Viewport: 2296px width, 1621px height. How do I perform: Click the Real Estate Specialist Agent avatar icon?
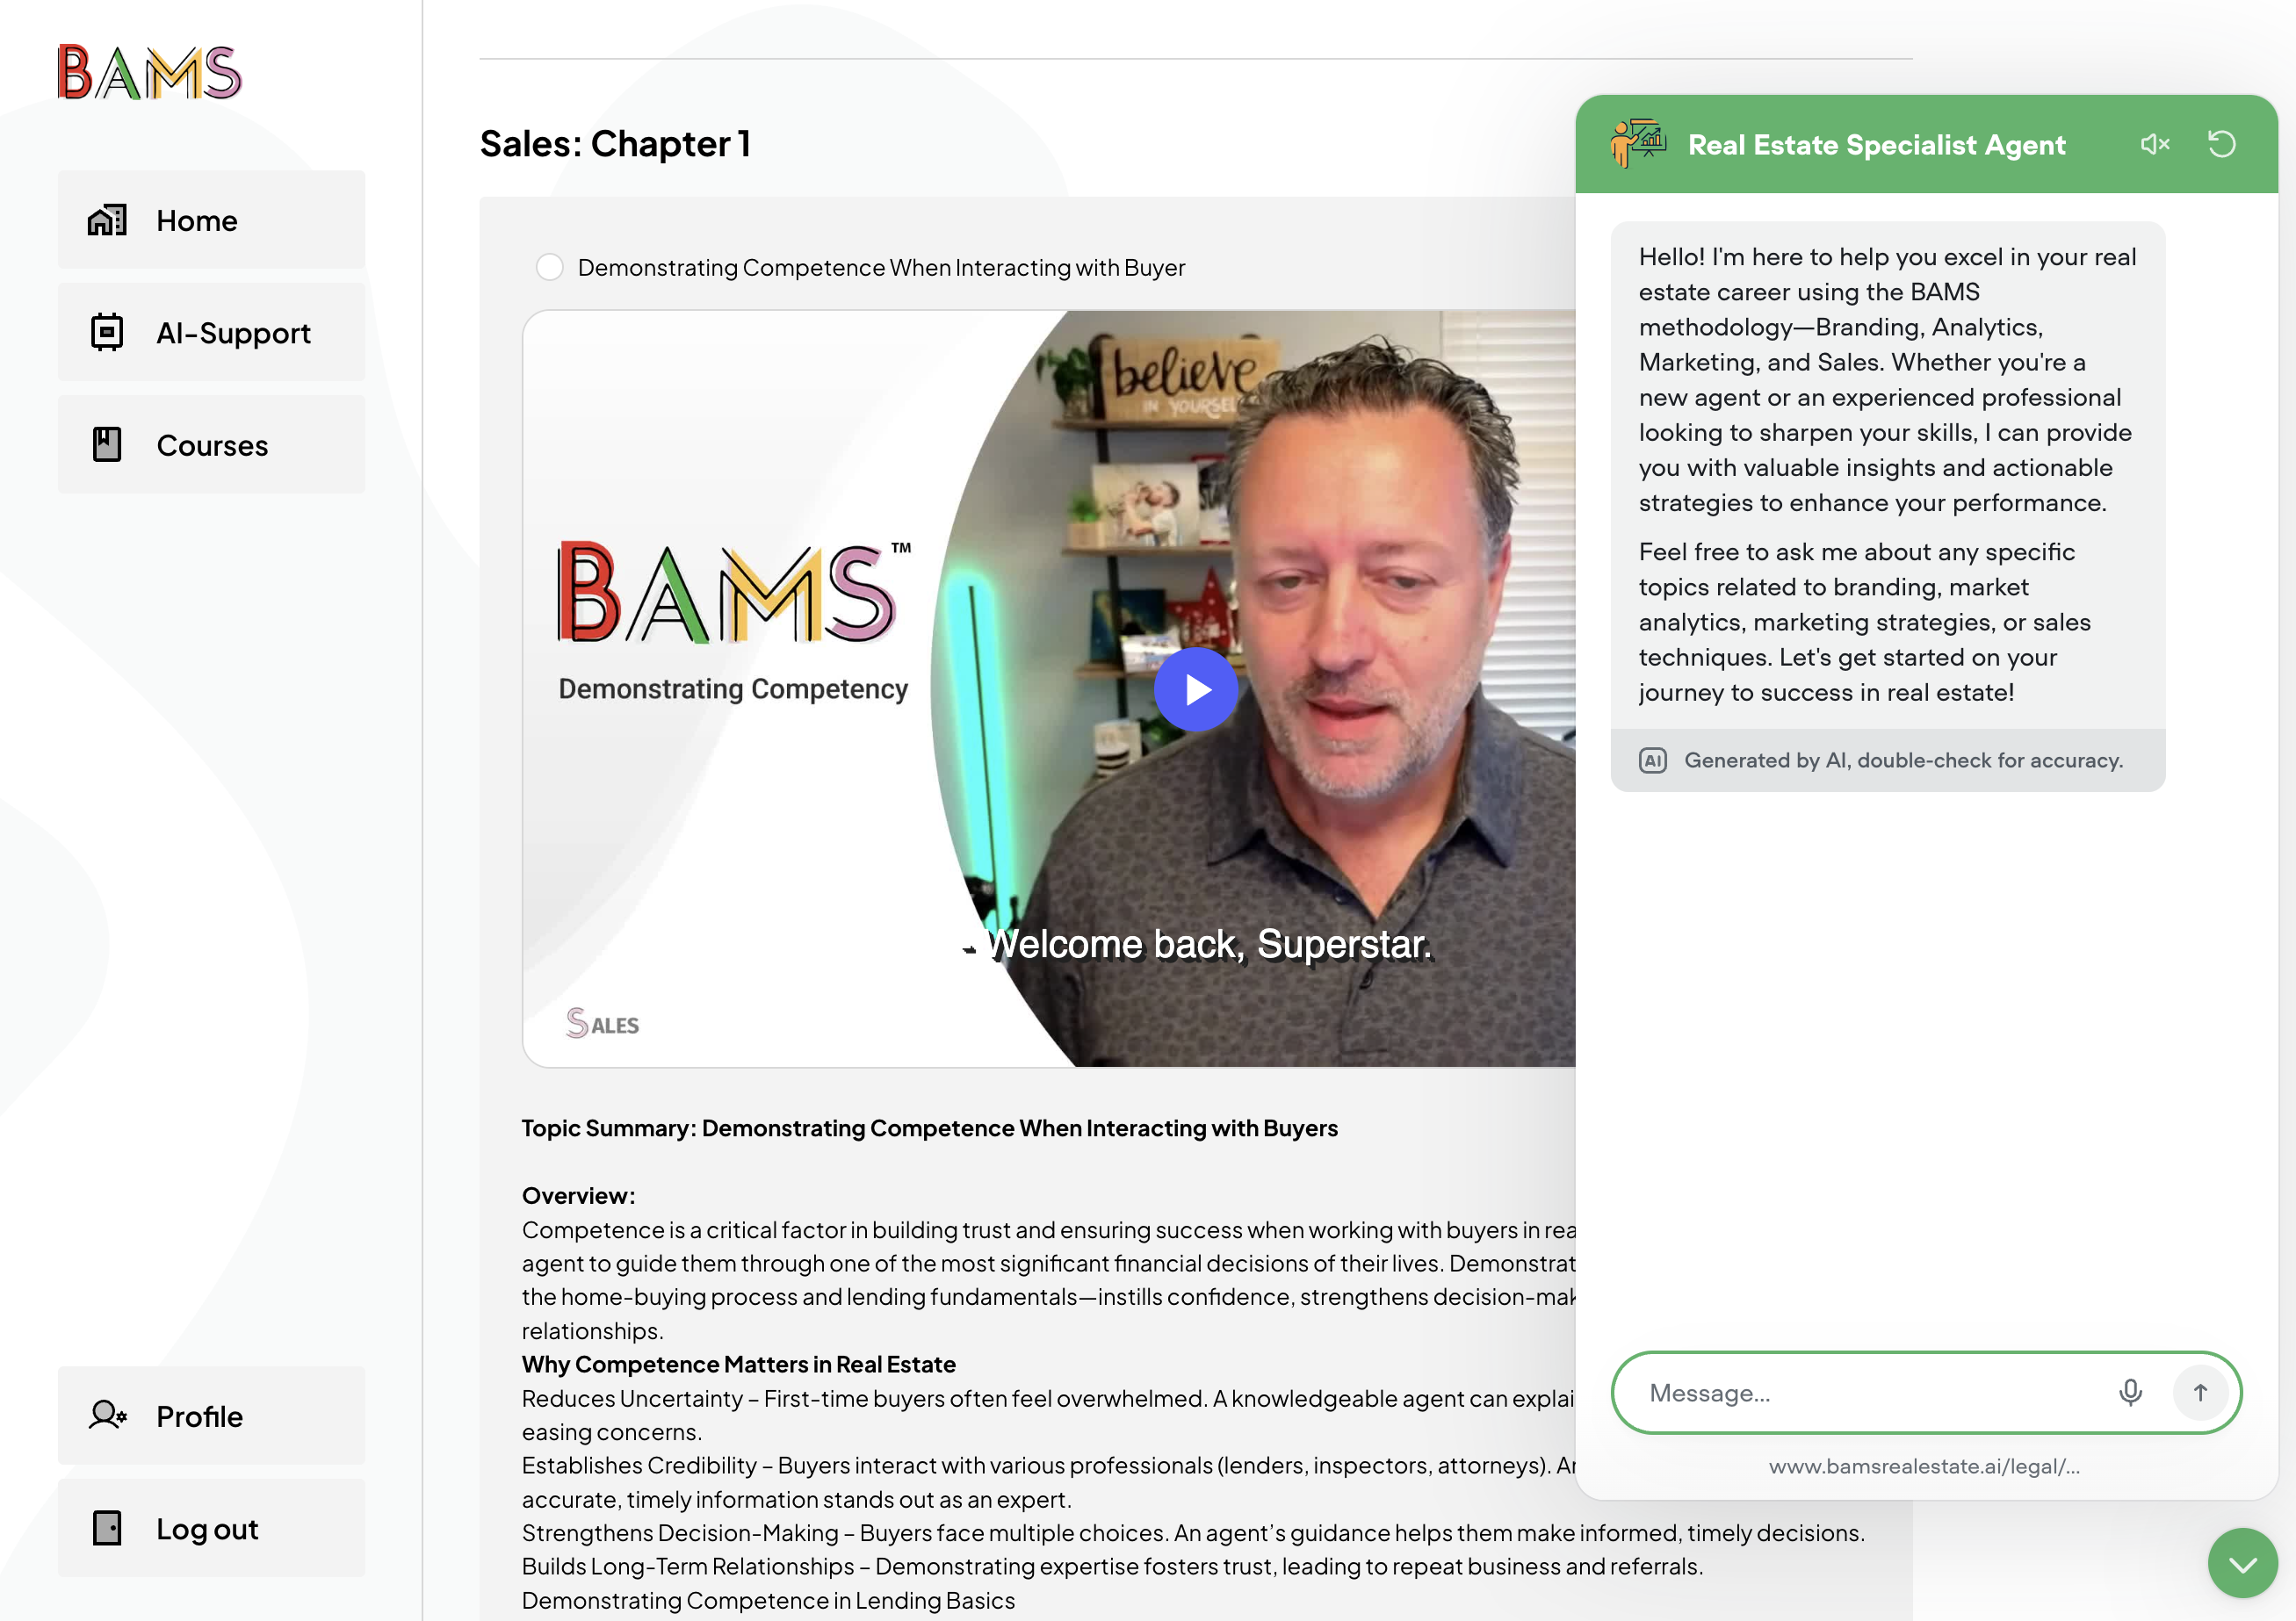tap(1637, 143)
